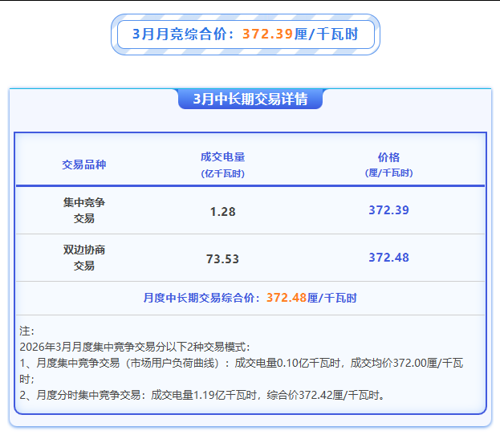Click the 2026年3月月度集中竞争交易 note intro line
This screenshot has width=500, height=435.
point(135,347)
